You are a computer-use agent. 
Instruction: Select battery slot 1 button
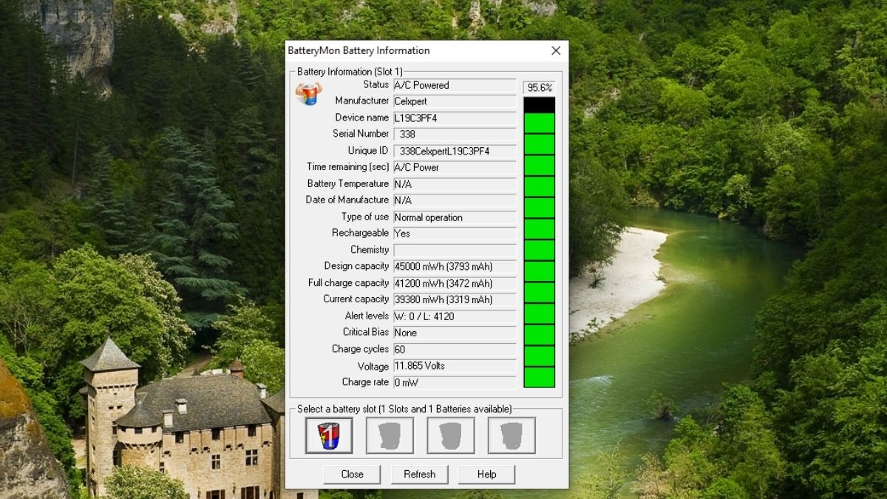click(x=329, y=435)
